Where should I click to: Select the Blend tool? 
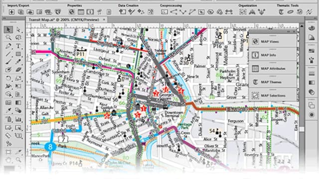click(x=18, y=110)
